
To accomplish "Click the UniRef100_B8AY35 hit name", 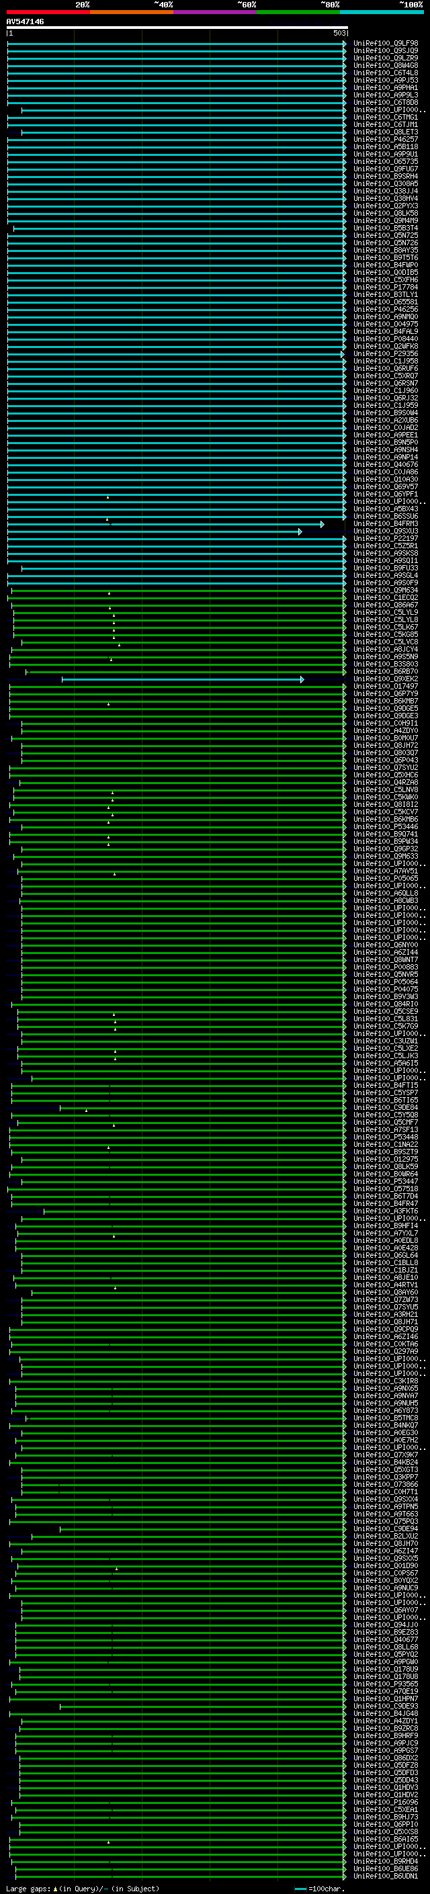I will click(385, 251).
